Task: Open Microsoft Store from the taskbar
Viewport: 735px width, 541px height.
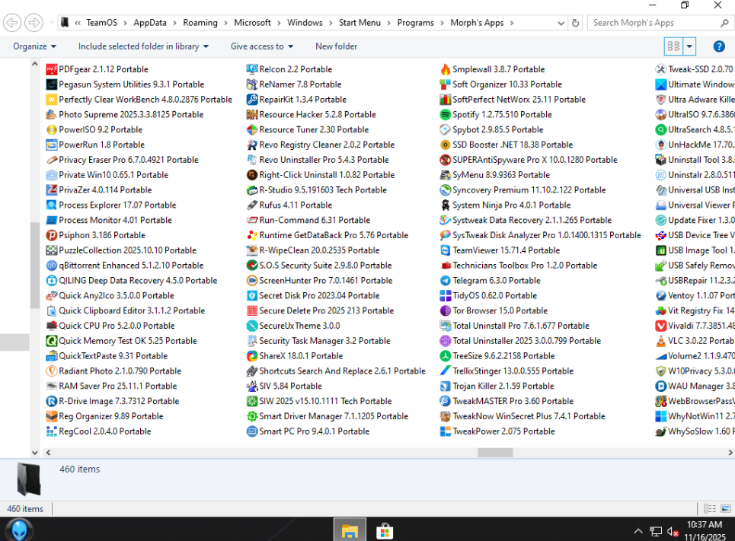Action: [x=385, y=530]
